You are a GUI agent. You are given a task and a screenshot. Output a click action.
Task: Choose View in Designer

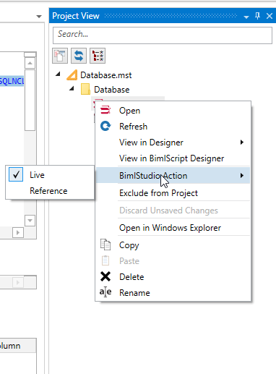pos(173,143)
